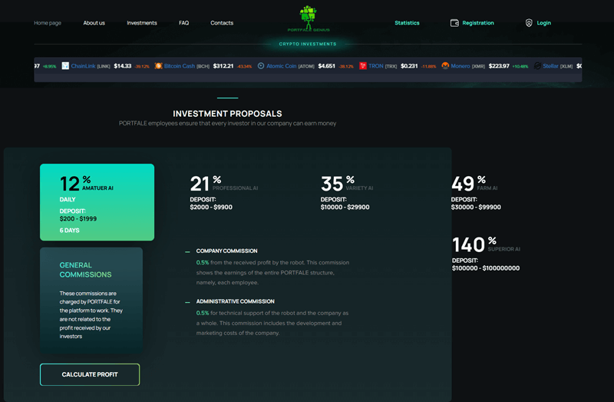Click the Monero ticker icon
The image size is (614, 402).
click(x=445, y=66)
